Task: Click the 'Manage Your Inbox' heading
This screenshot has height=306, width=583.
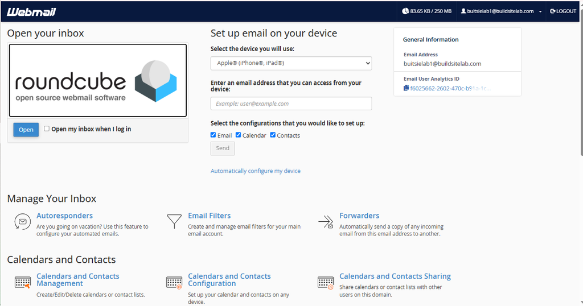Action: (52, 199)
